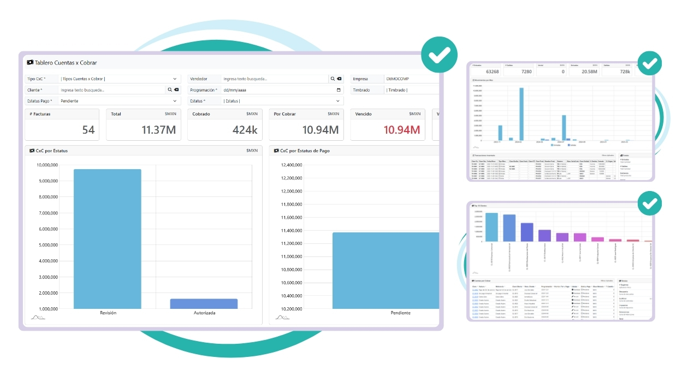
Task: Clear the Cliente filter using its clear icon
Action: click(x=176, y=89)
